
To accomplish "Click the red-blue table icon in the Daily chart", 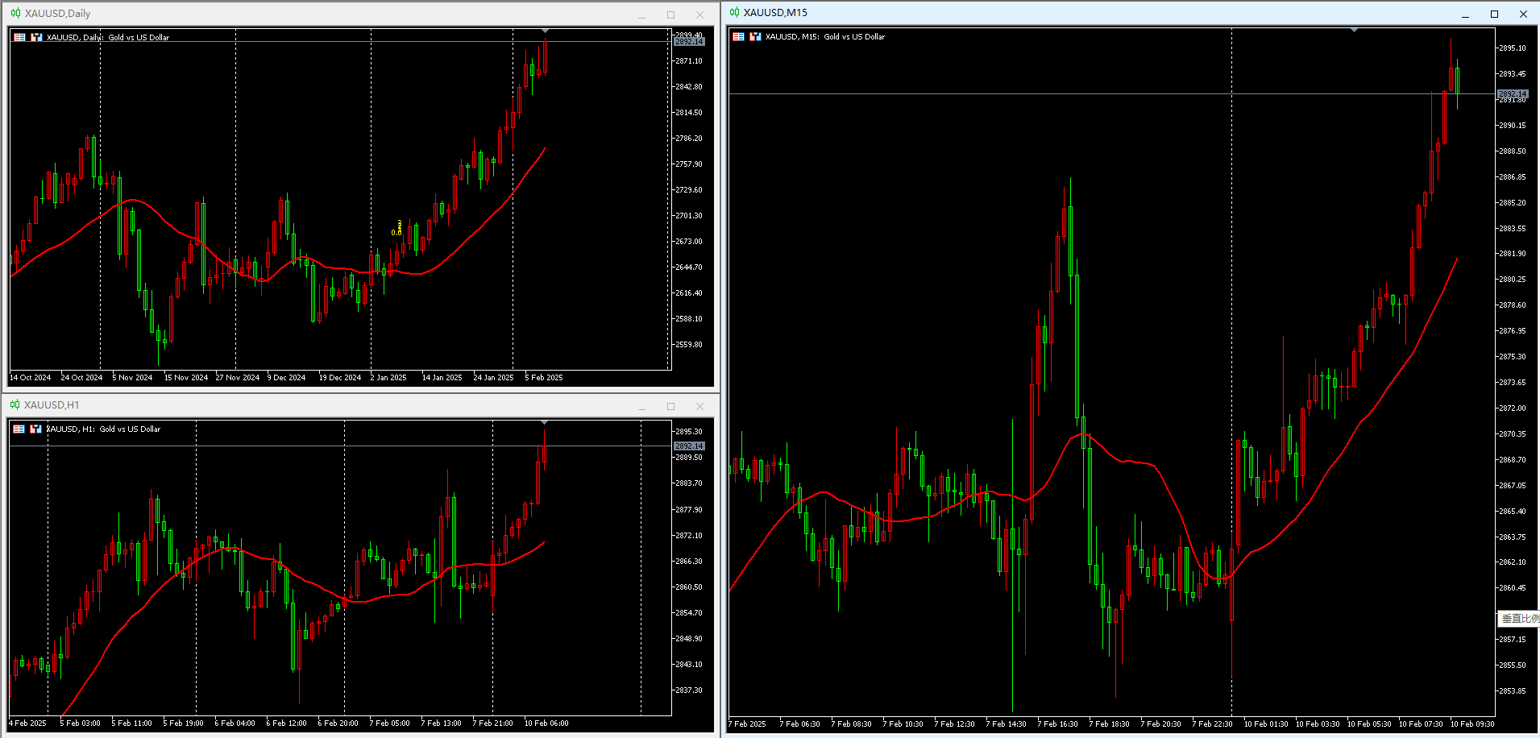I will click(19, 37).
